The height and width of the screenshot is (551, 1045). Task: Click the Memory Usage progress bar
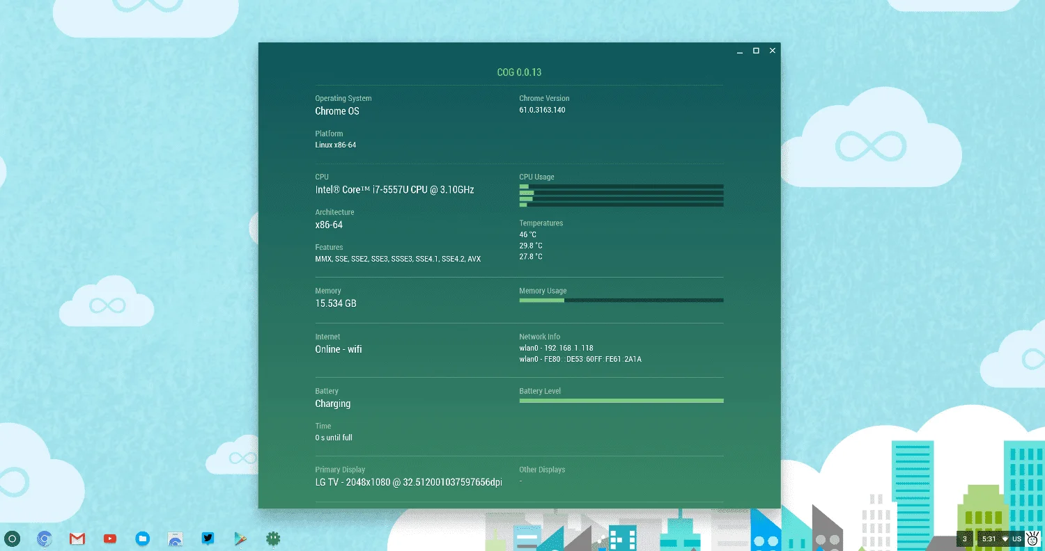pos(621,301)
